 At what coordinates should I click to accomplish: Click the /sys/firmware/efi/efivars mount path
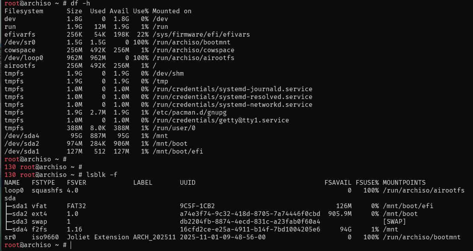[201, 34]
